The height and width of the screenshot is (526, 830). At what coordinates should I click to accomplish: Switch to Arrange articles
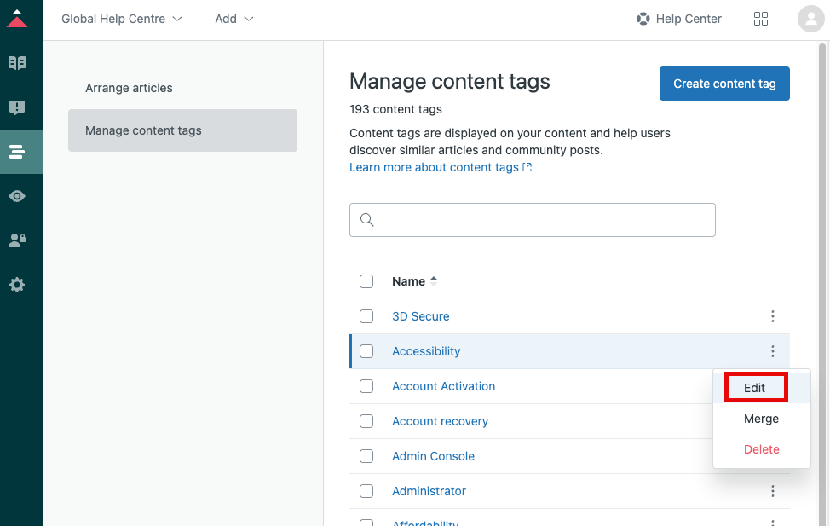click(129, 88)
